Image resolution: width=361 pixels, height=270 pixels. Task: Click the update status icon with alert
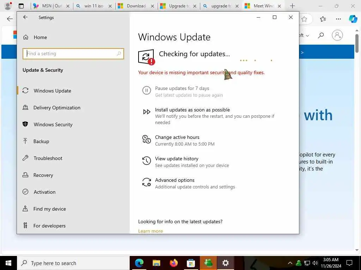(x=146, y=57)
